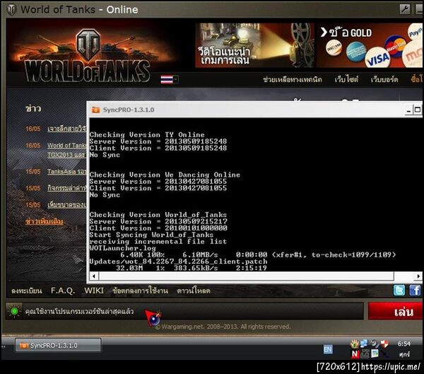Minimize the SyncPRO-1.3.1.0 window
424x374 pixels.
pyautogui.click(x=408, y=110)
